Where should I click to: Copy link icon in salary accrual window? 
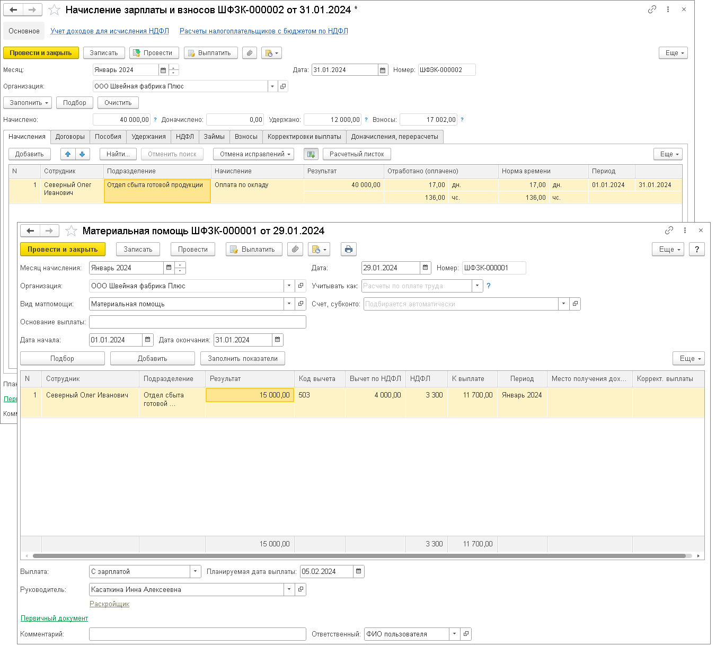[652, 9]
